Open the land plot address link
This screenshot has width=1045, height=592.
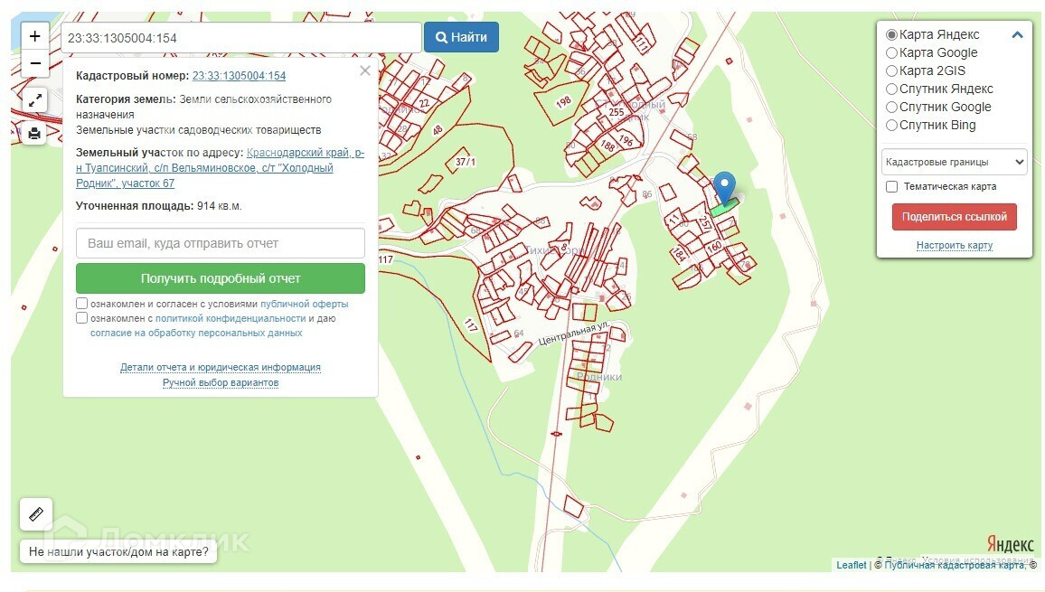220,168
